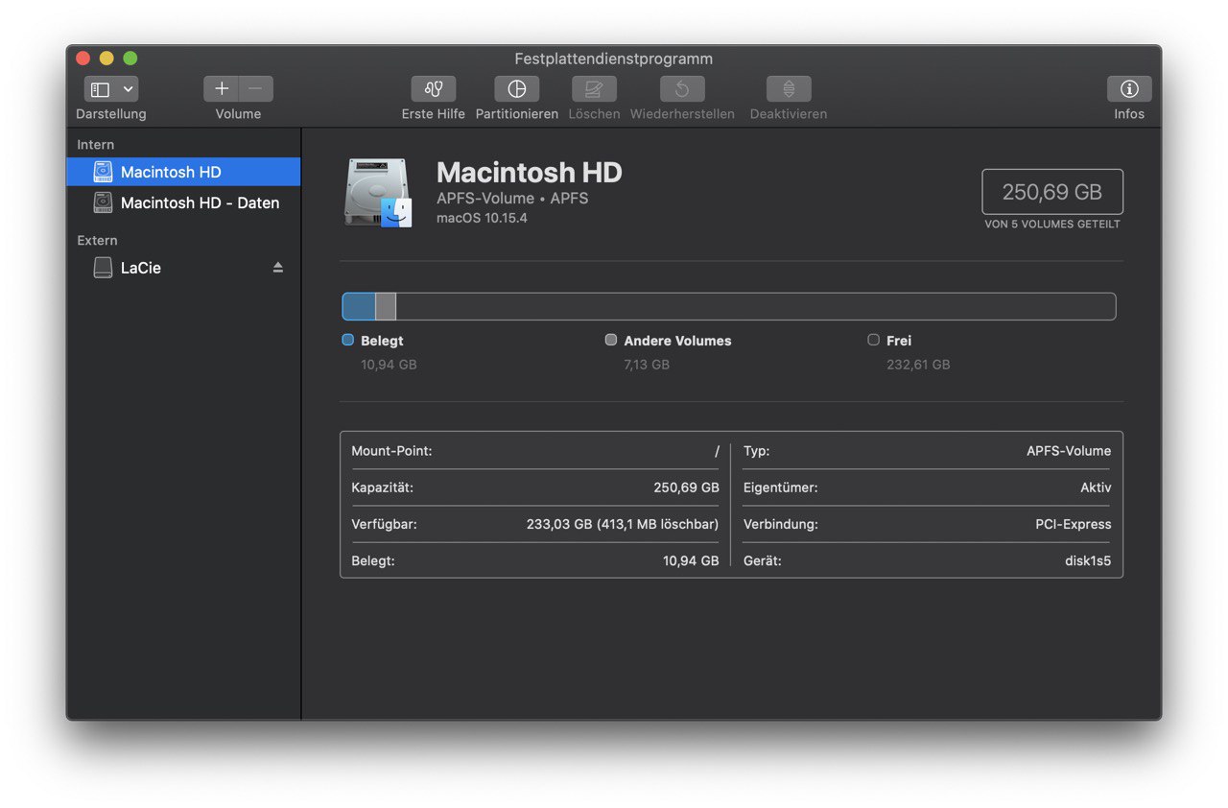Viewport: 1228px width, 808px height.
Task: Click the Festplattendienstprogramm window title
Action: tap(614, 59)
